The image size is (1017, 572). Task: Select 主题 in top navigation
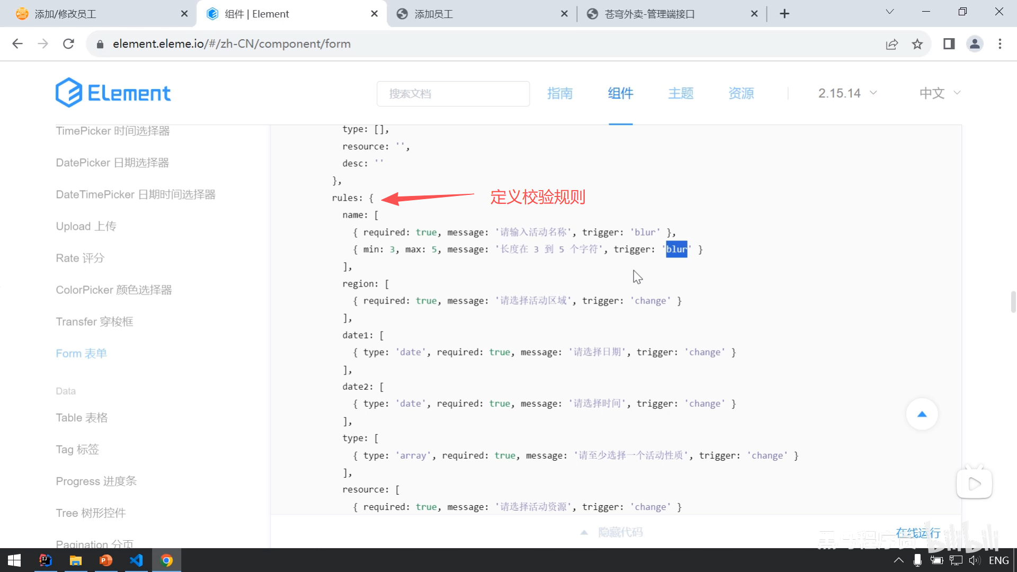click(681, 93)
